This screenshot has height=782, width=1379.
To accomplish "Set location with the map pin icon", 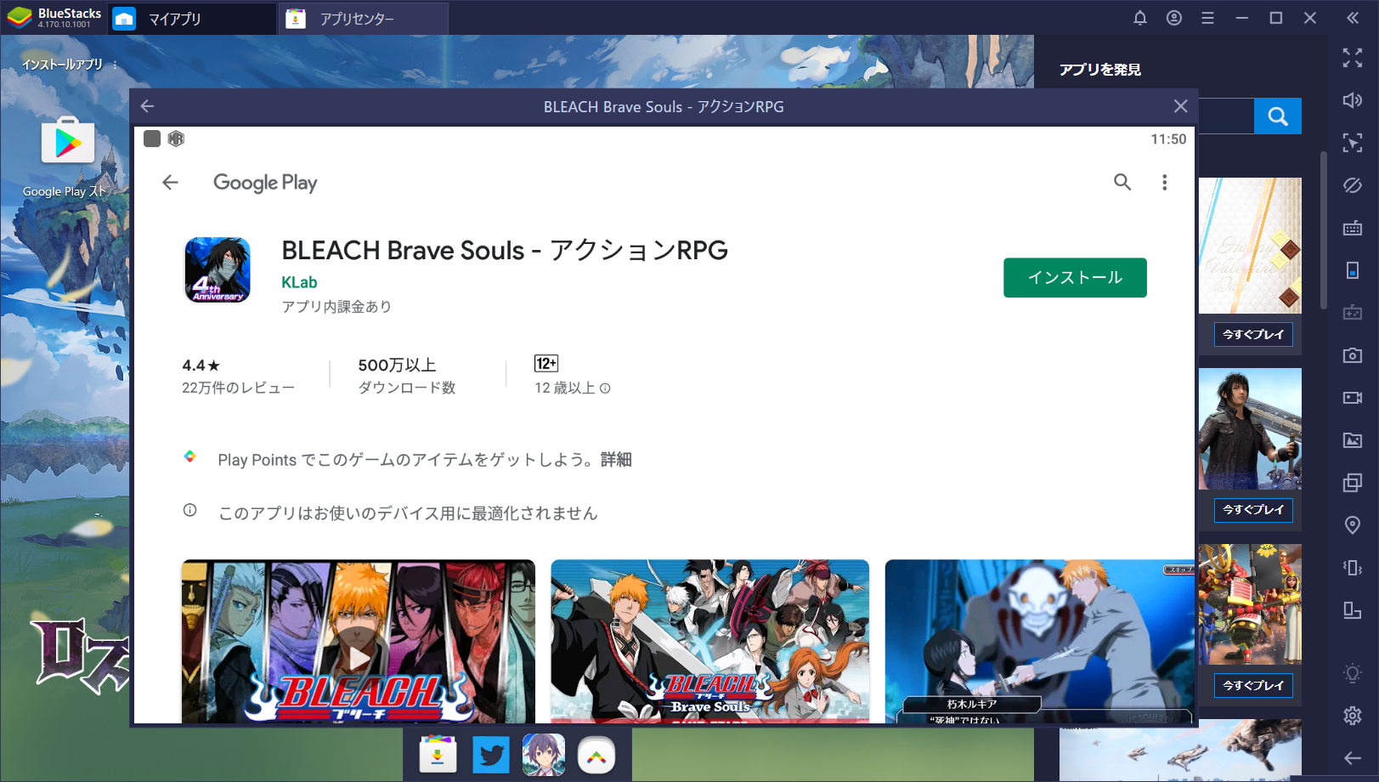I will pyautogui.click(x=1353, y=525).
